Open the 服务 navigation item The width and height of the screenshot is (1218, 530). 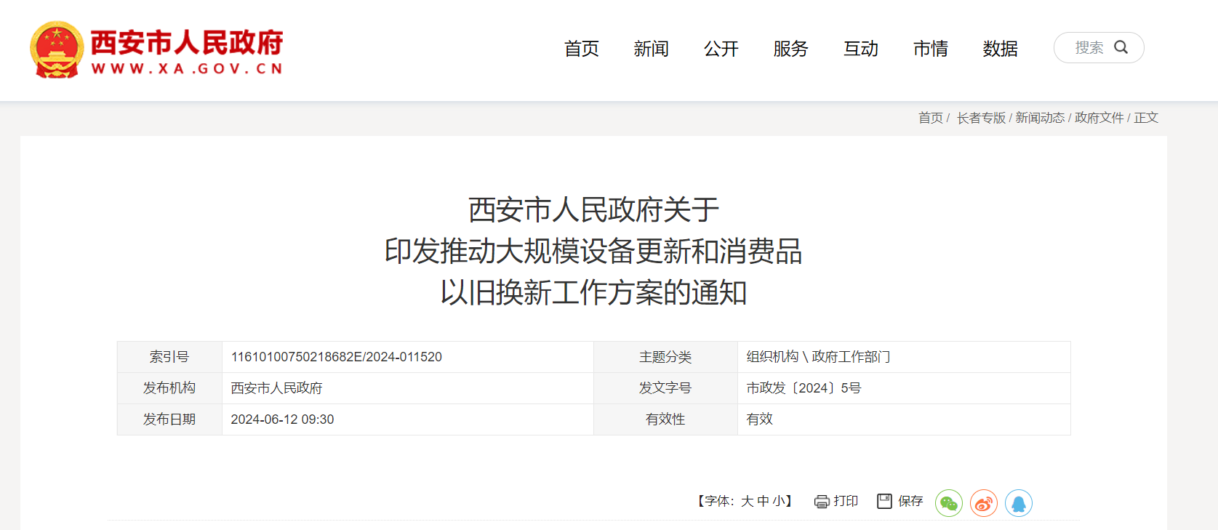[790, 49]
